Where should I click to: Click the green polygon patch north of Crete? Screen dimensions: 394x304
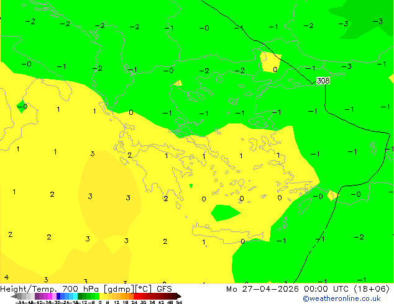(x=224, y=213)
